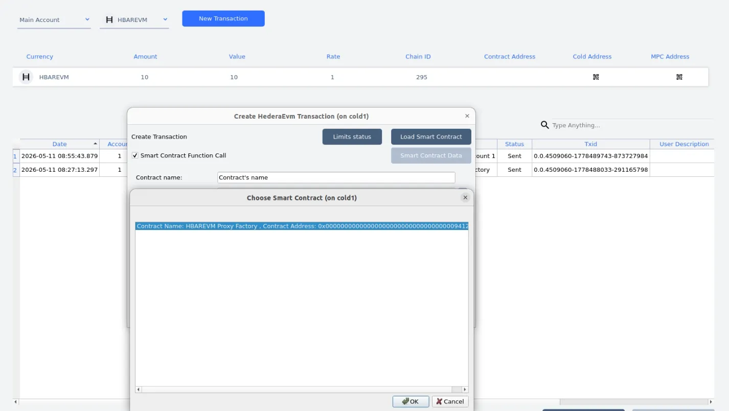Click the Sent status in the 08:55:43 row

[x=514, y=156]
